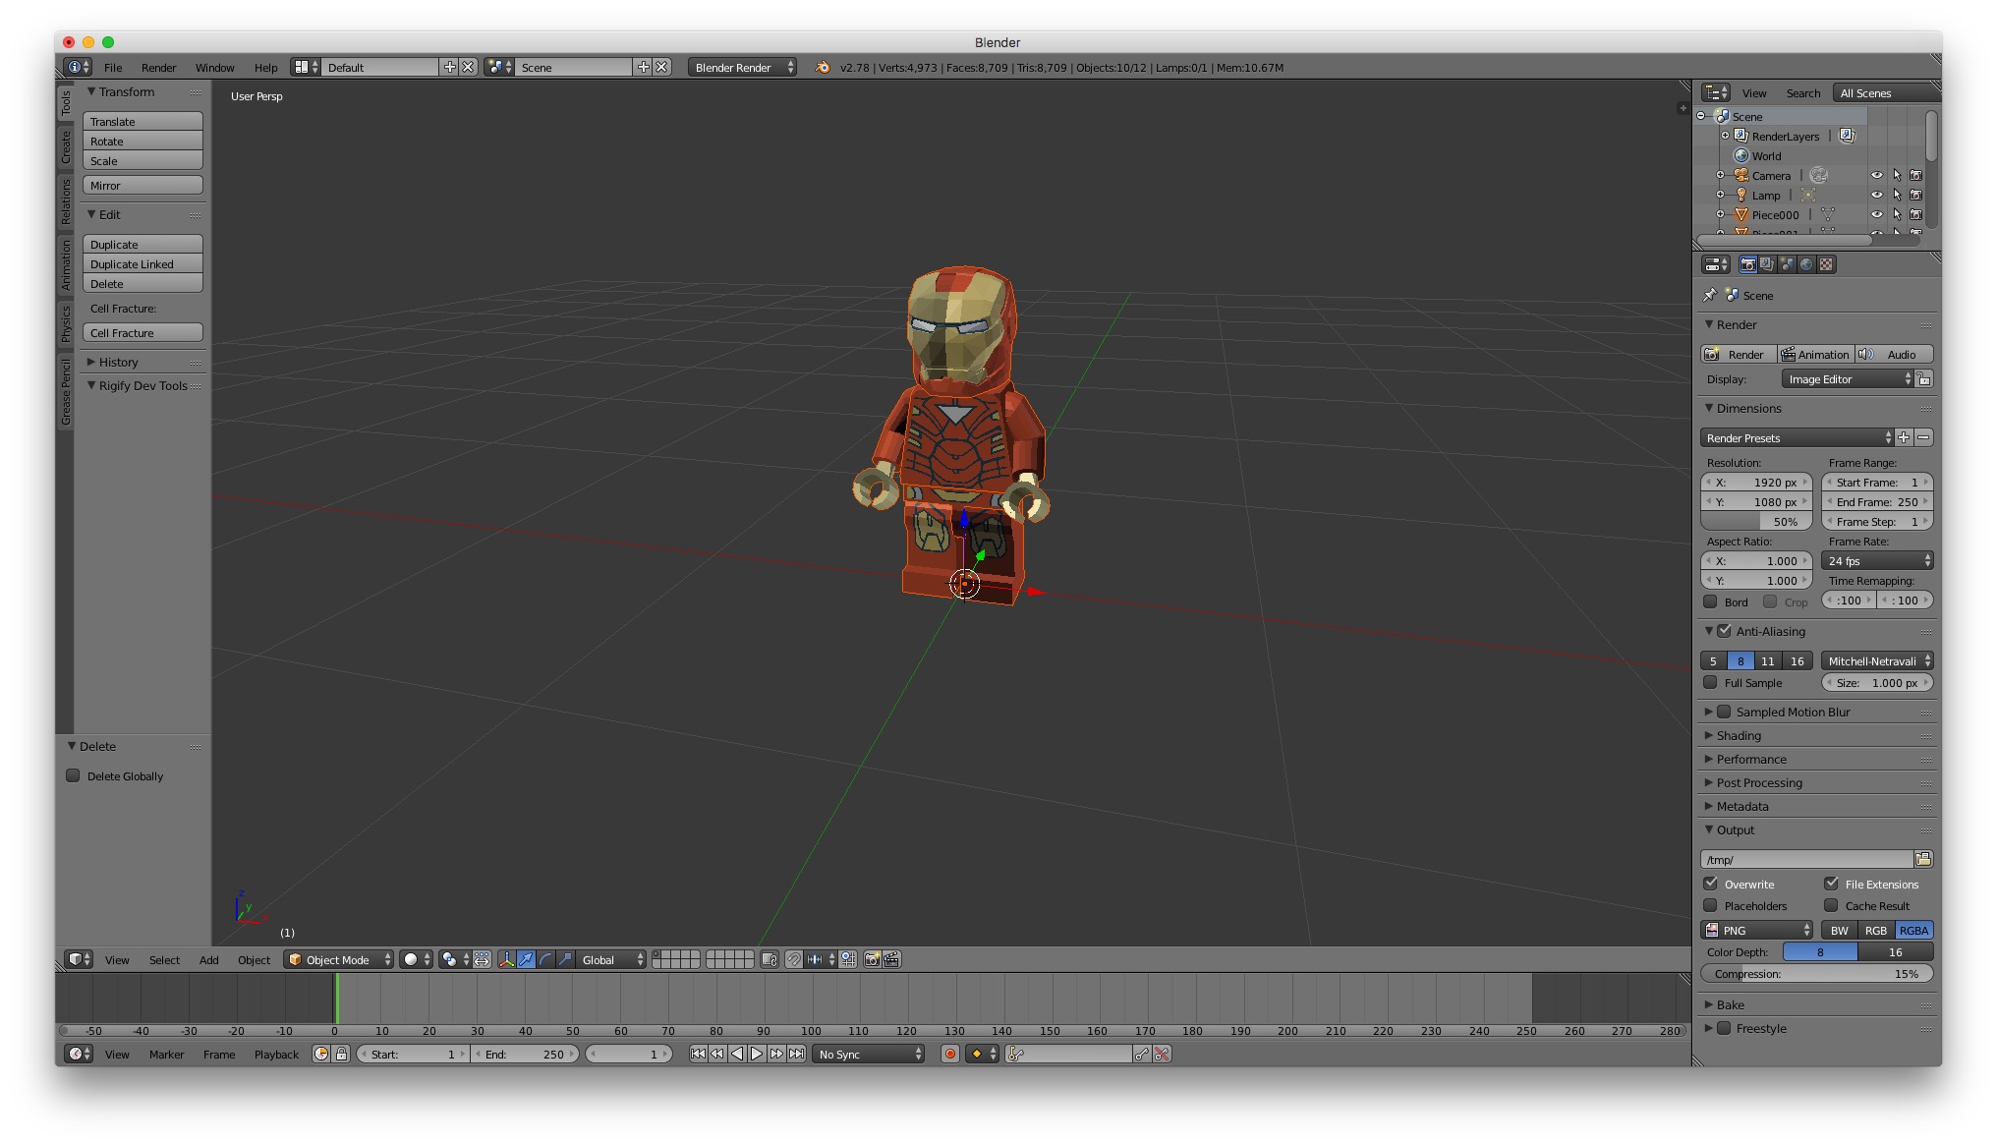This screenshot has width=1997, height=1145.
Task: Open the Scene properties tab icon
Action: click(1787, 264)
